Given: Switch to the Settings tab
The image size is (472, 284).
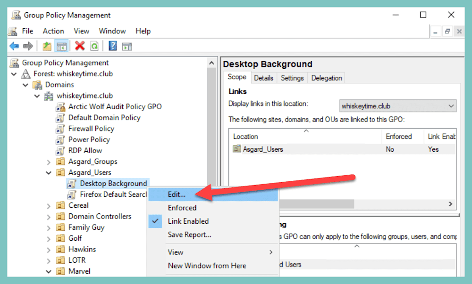Looking at the screenshot, I should (292, 78).
